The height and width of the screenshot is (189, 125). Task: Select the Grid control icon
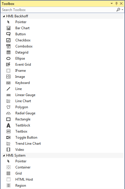point(8,173)
